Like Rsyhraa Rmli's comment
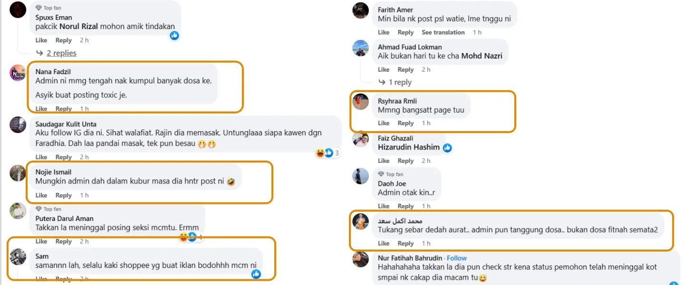 (x=384, y=123)
